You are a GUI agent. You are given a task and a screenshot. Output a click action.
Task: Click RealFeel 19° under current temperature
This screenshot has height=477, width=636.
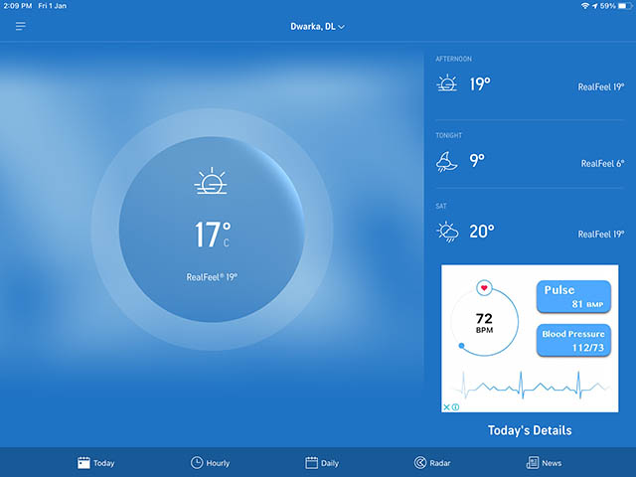(x=212, y=277)
